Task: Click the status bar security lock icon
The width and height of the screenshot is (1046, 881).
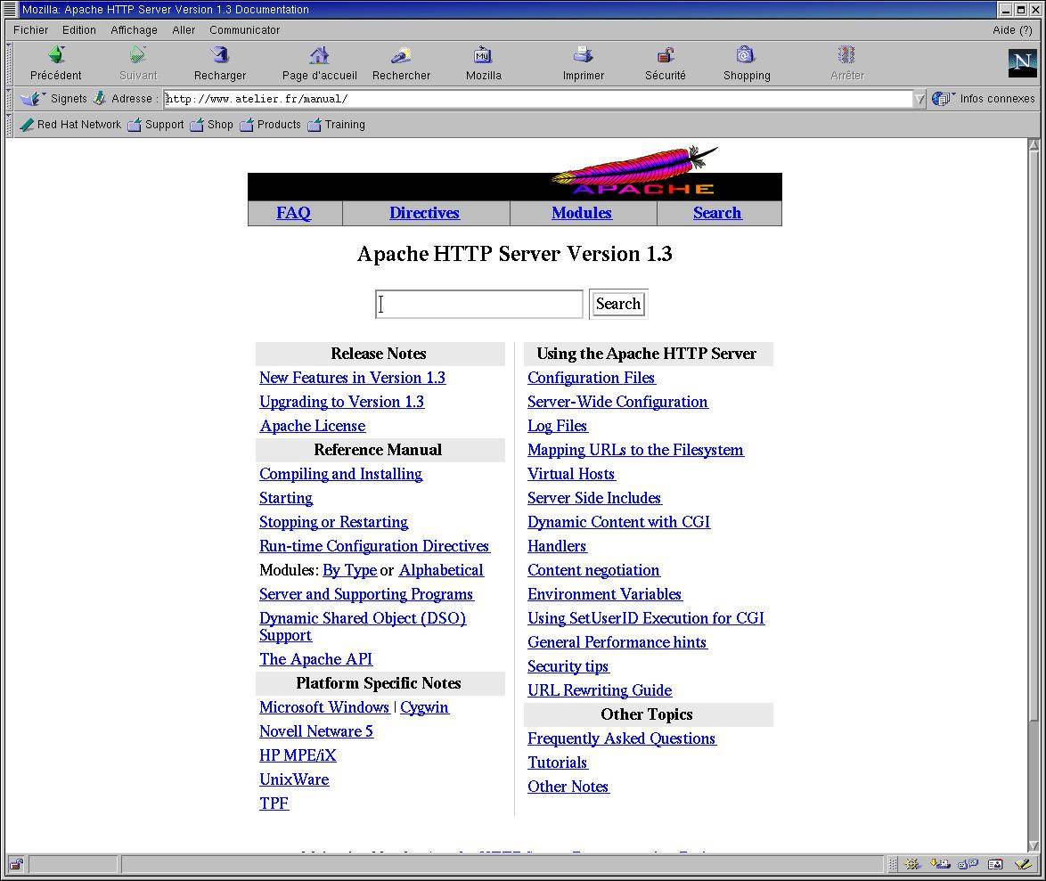Action: pyautogui.click(x=16, y=864)
